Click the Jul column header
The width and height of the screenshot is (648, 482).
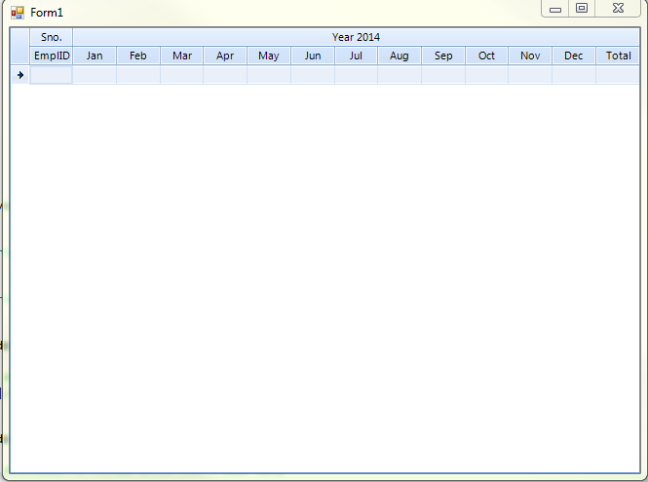356,56
